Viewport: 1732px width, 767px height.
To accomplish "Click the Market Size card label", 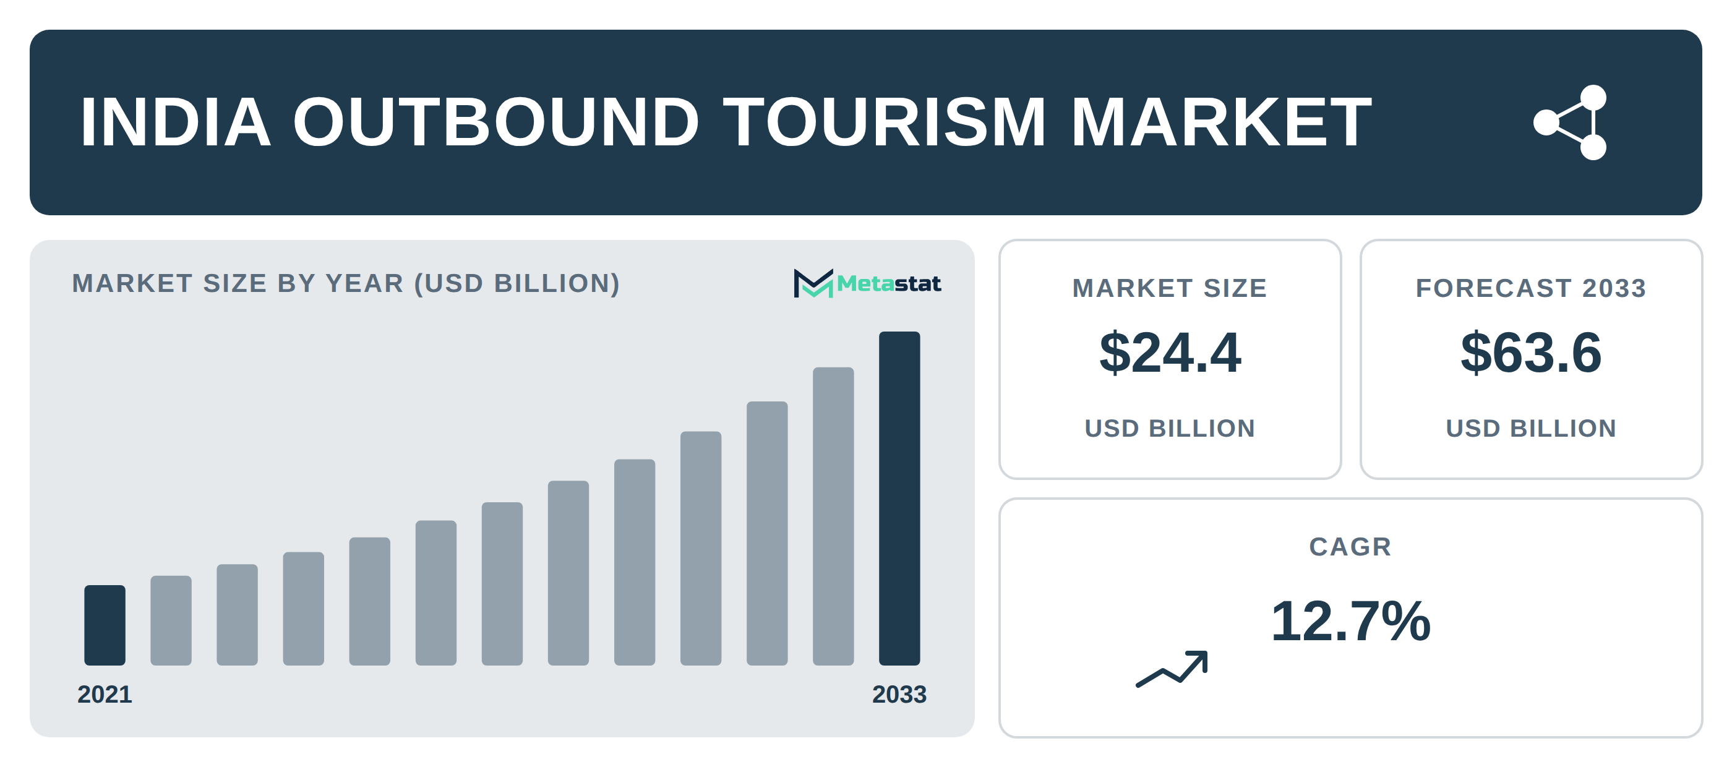I will [x=1170, y=288].
